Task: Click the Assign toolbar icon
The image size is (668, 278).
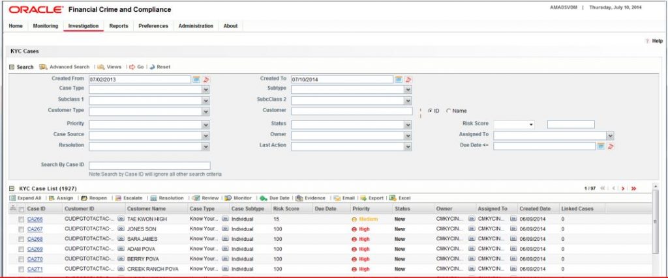Action: tap(52, 198)
